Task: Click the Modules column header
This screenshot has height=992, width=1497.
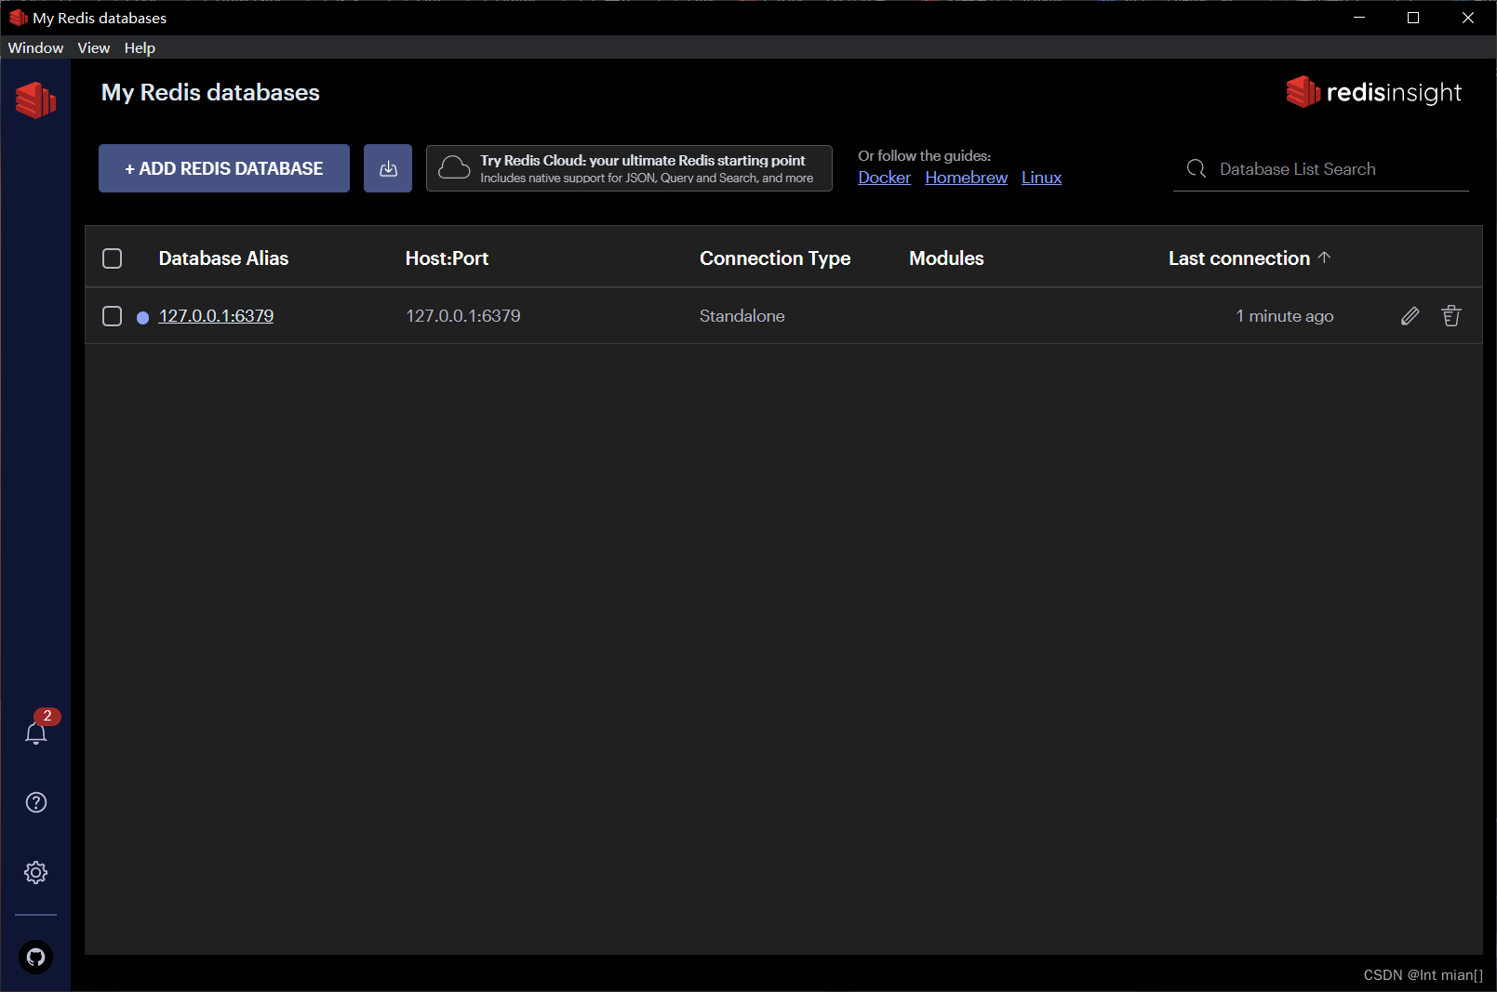Action: [946, 258]
